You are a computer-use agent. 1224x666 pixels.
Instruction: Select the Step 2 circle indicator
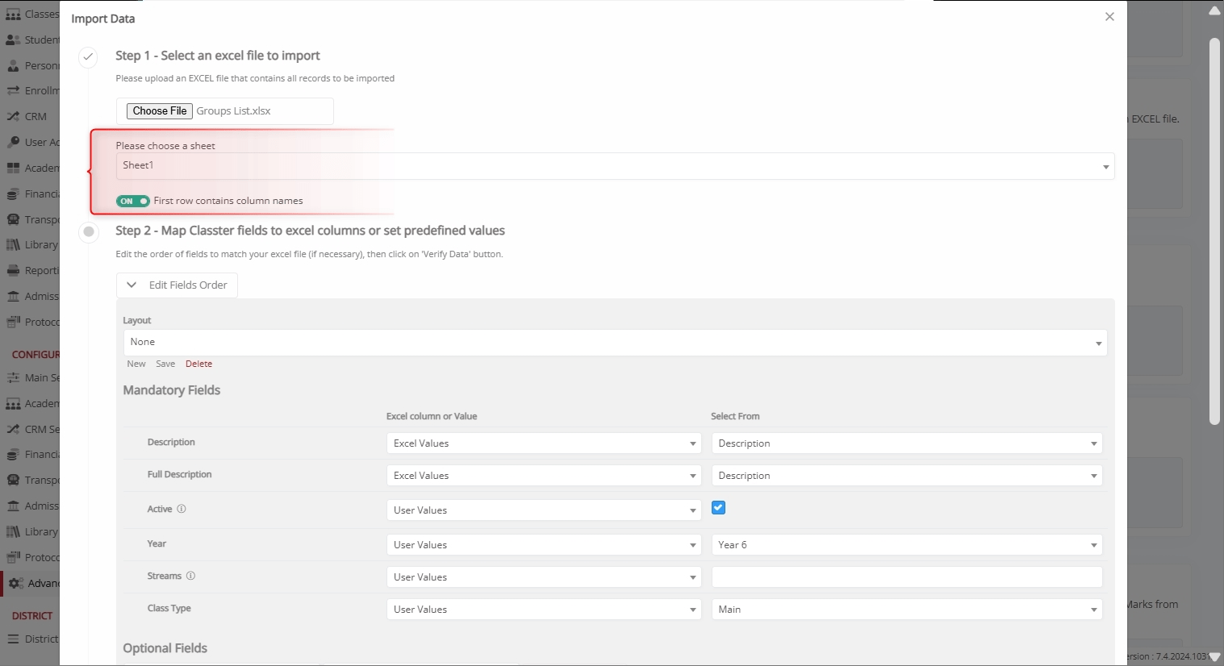(x=89, y=232)
